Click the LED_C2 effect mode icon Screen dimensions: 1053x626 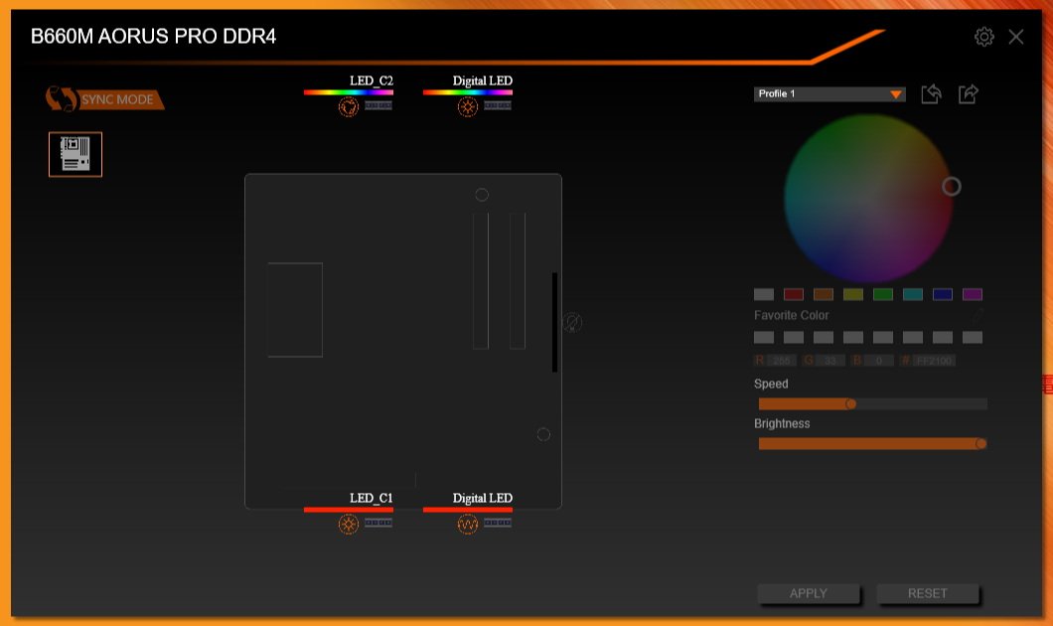[x=349, y=106]
